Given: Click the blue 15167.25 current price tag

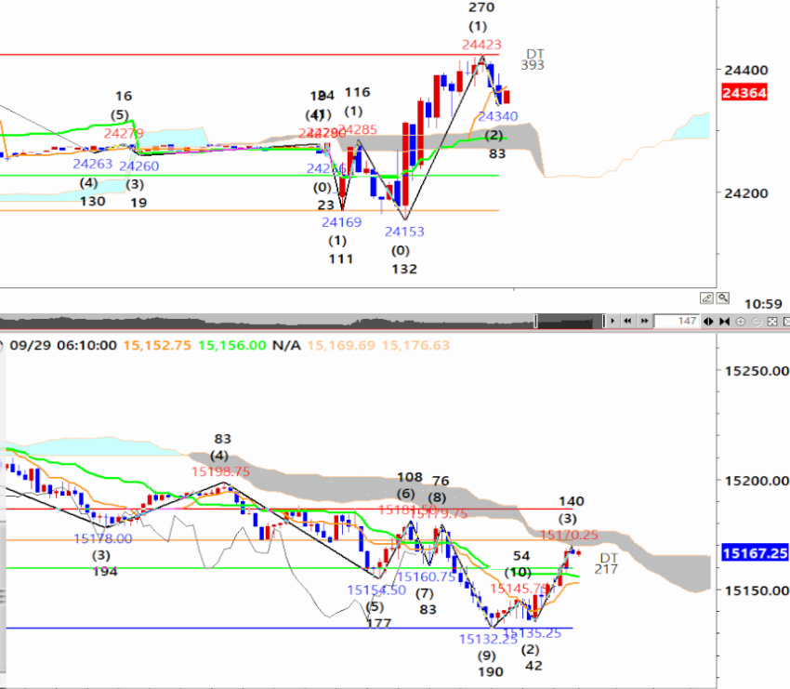Looking at the screenshot, I should click(754, 553).
